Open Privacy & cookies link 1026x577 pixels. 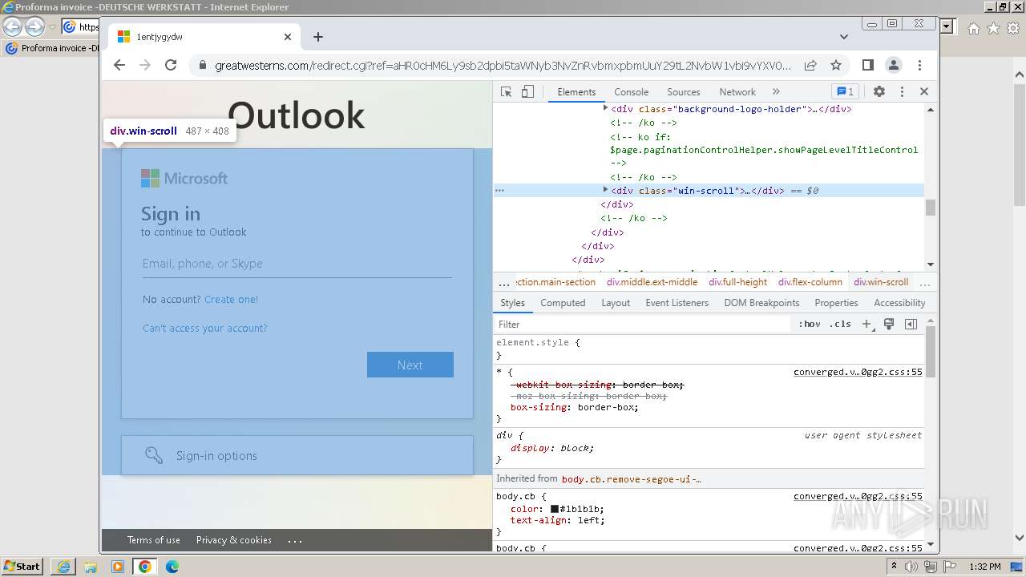234,540
